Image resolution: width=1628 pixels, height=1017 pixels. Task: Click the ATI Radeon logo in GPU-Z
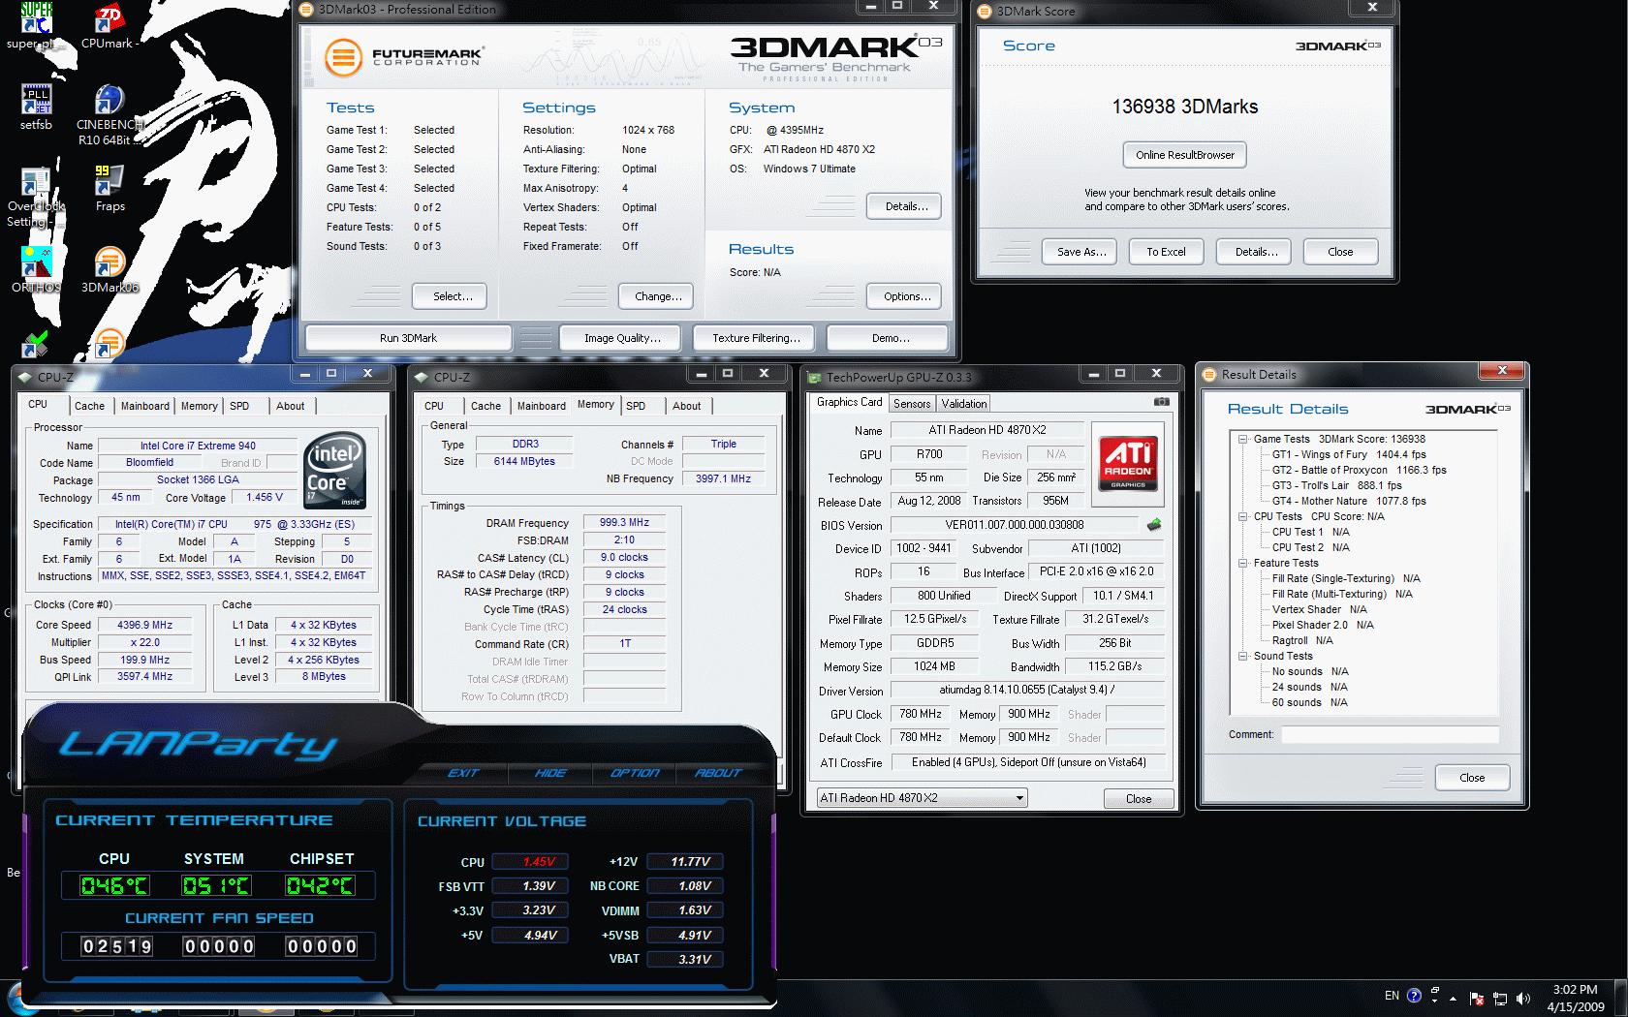1128,463
